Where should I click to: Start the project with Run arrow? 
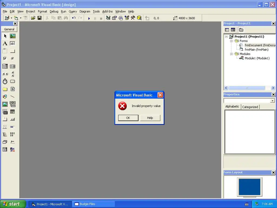tap(89, 18)
